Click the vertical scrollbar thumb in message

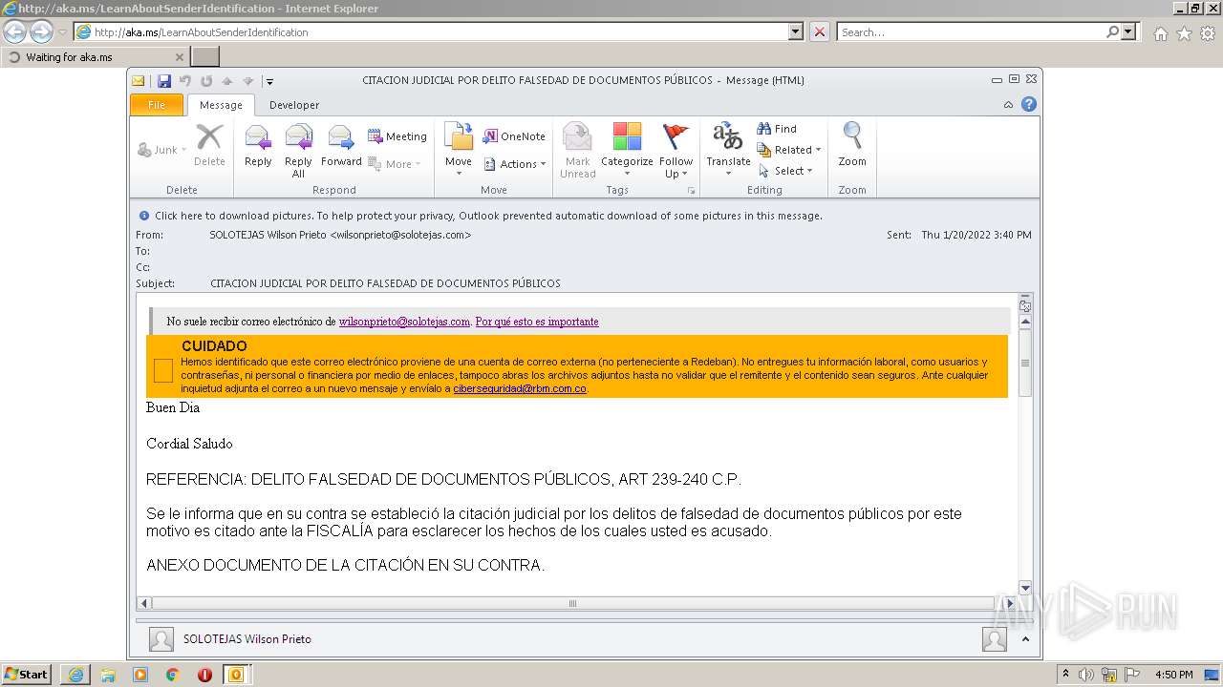[1025, 363]
